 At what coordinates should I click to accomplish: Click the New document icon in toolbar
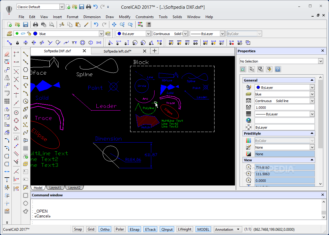[9, 24]
